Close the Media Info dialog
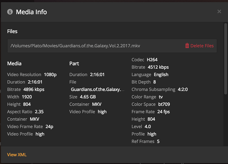 tap(219, 12)
